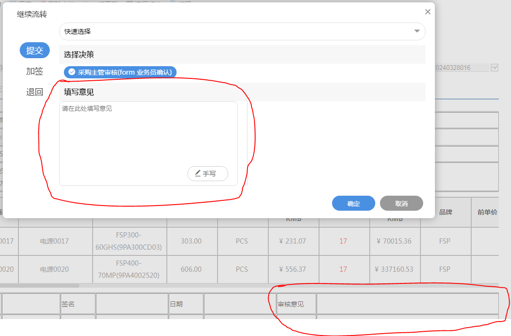Screen dimensions: 511x336
Task: Click the PCS unit cell in 电源0020 row
Action: [243, 269]
